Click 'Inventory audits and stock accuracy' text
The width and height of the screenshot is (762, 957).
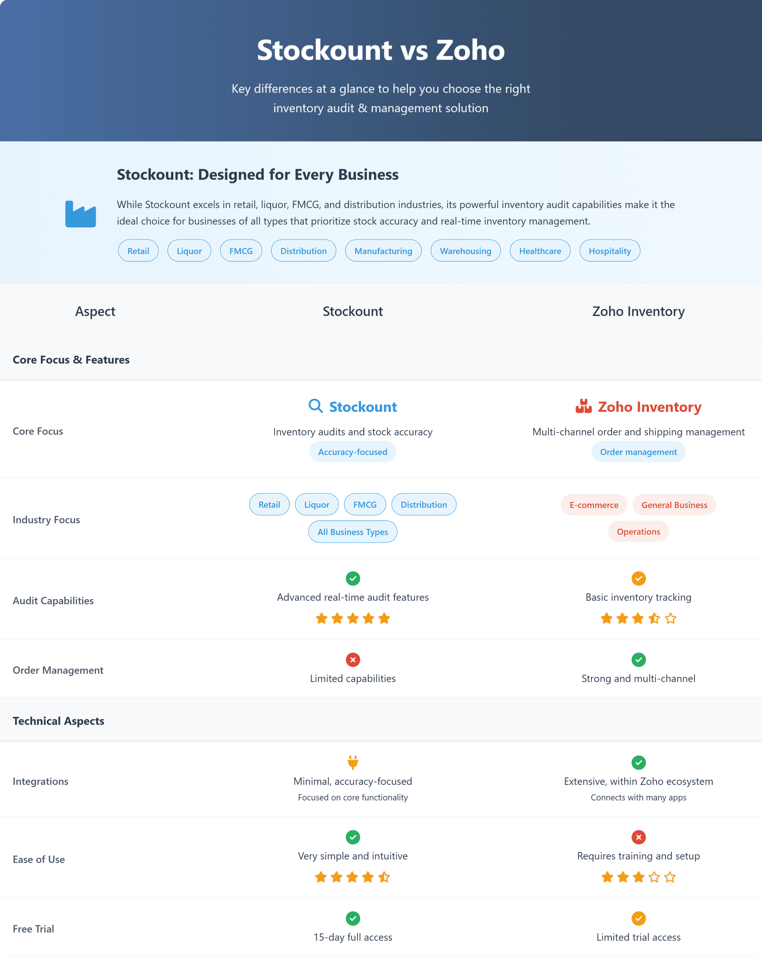(352, 432)
